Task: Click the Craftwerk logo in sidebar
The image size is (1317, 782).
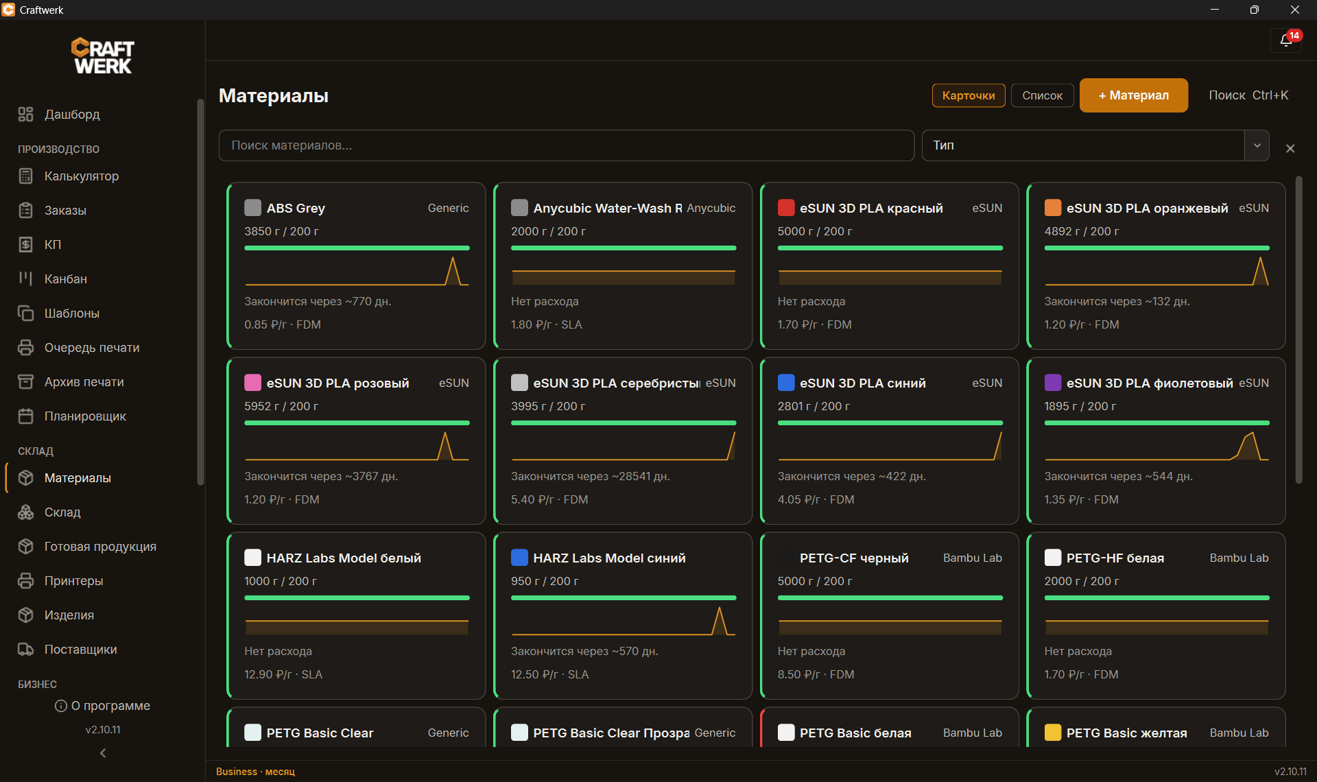Action: pyautogui.click(x=103, y=56)
